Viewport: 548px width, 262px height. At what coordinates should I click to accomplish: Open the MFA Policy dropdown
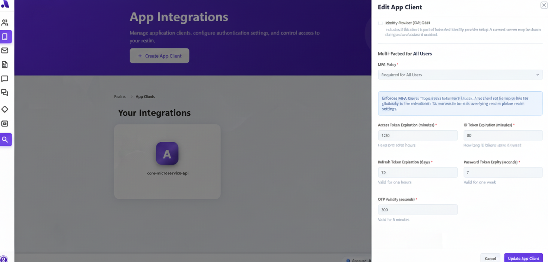tap(460, 74)
